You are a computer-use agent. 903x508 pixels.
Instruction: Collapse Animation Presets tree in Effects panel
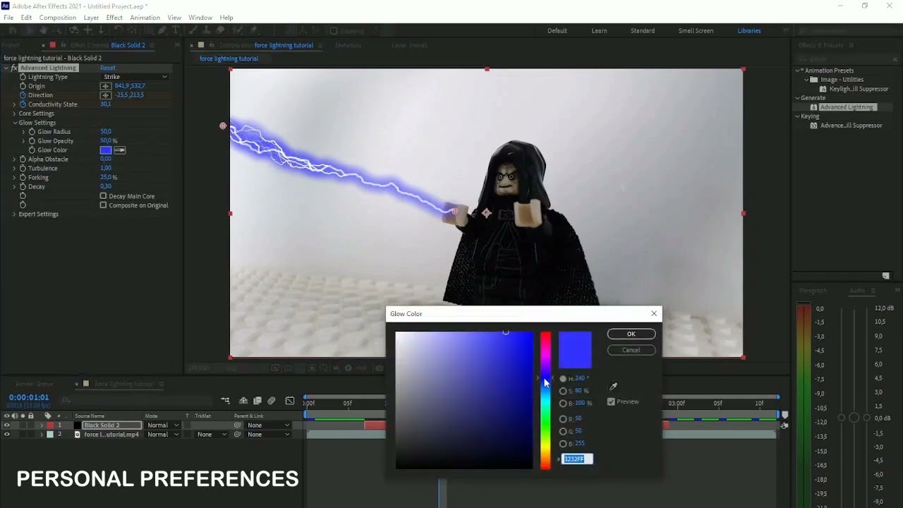click(799, 71)
